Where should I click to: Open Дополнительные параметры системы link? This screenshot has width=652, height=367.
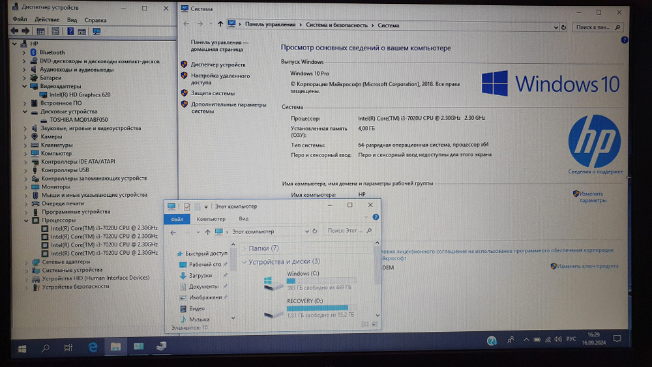[x=228, y=108]
